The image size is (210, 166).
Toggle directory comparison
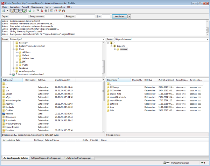click(55, 11)
